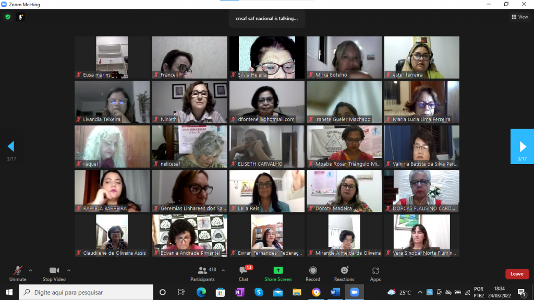The width and height of the screenshot is (534, 300).
Task: Click the muted microphone indicator at top left
Action: tap(21, 17)
